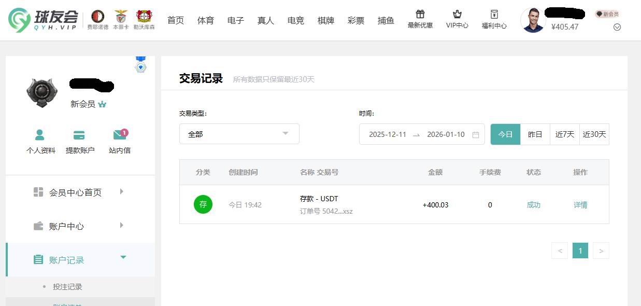The width and height of the screenshot is (641, 306).
Task: Click page 1 pagination button
Action: 580,251
